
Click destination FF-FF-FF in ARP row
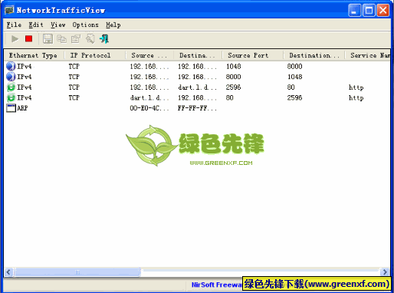pos(197,108)
